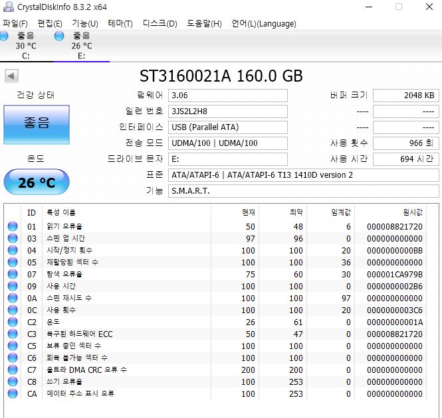Click the ID column header
Screen dimensions: 442x418
(32, 212)
